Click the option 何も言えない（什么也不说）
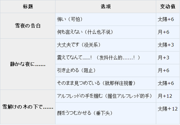This screenshot has height=125, width=180. click(x=85, y=32)
